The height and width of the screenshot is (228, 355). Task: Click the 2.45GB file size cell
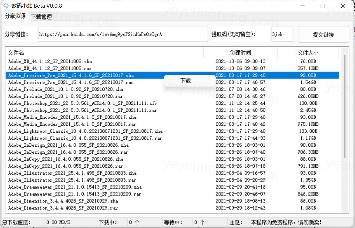point(308,110)
